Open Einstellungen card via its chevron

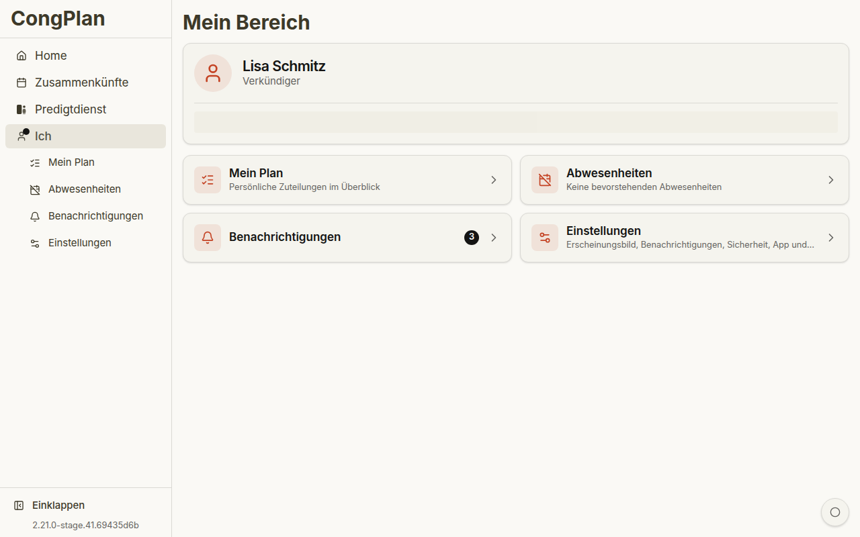[831, 238]
